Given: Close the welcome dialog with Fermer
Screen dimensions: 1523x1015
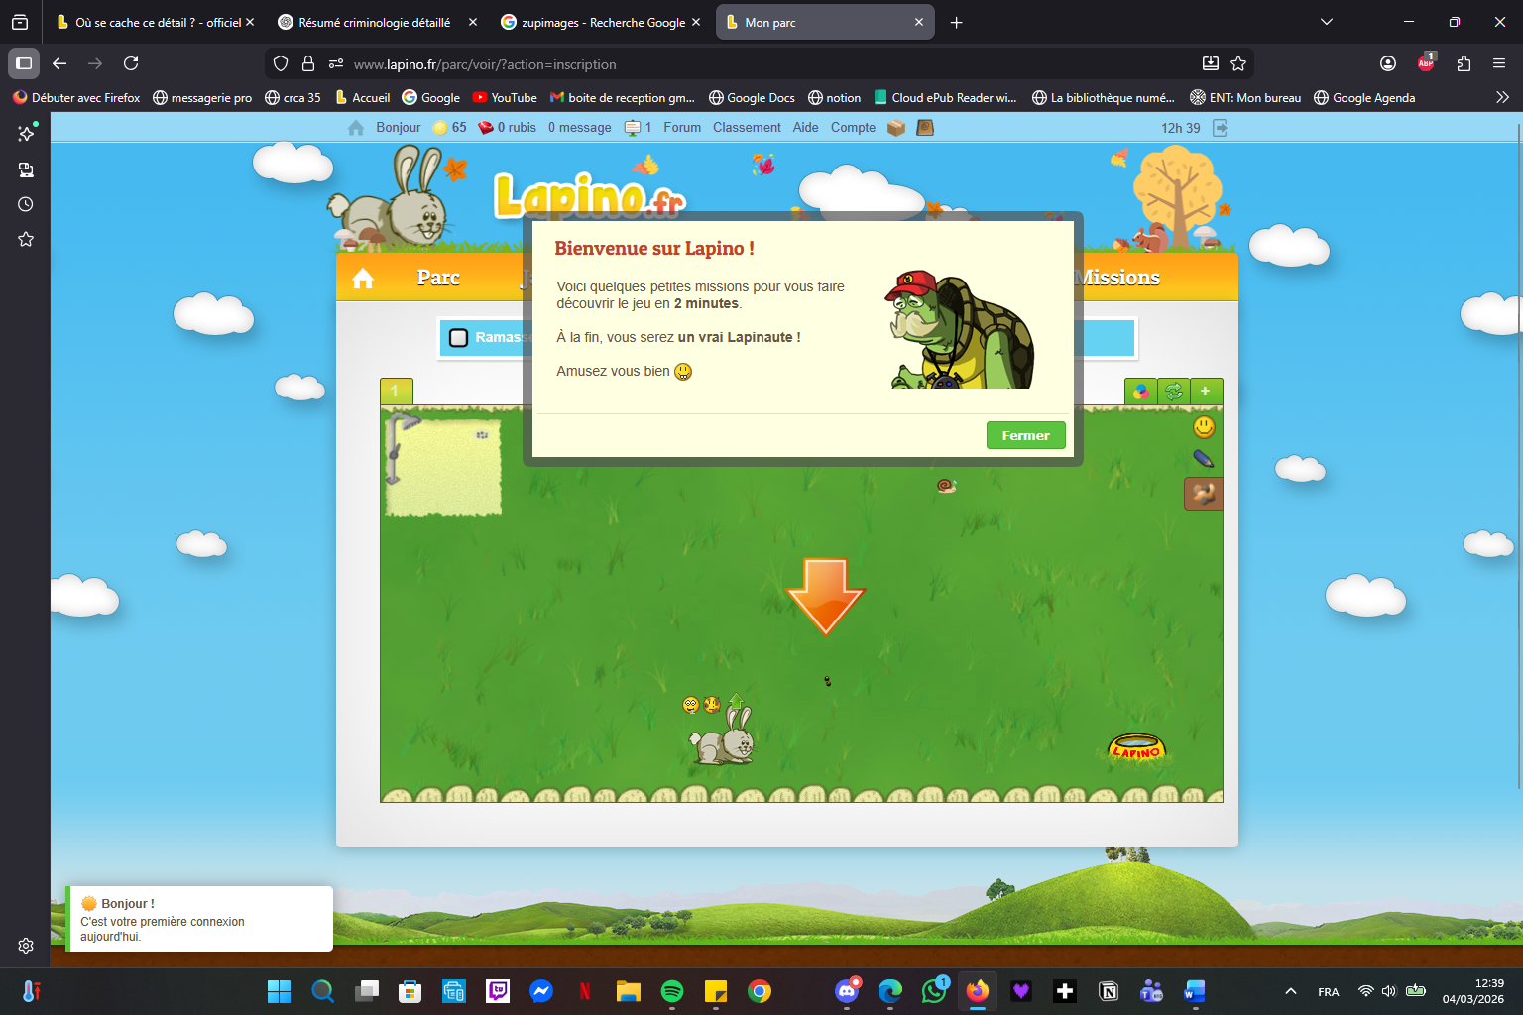Looking at the screenshot, I should click(1025, 435).
